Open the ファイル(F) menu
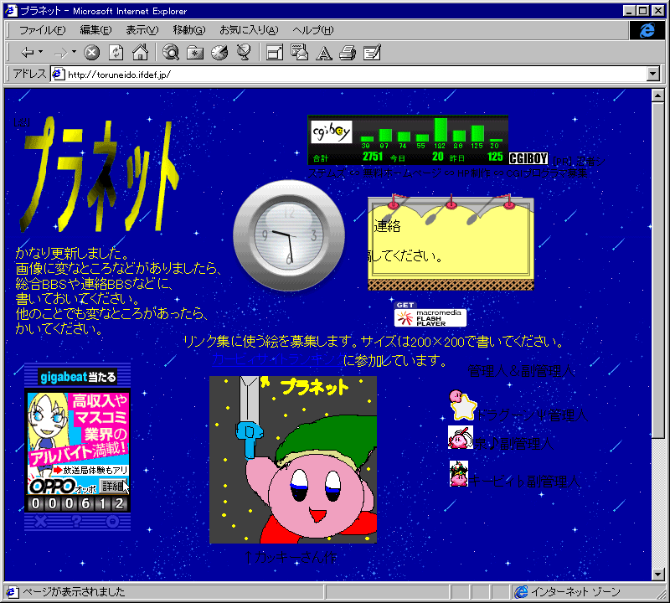 [43, 30]
